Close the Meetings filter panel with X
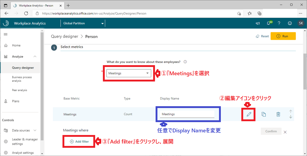 click(x=285, y=132)
